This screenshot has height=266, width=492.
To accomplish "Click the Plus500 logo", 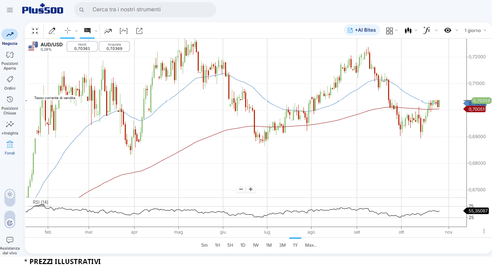I will (x=42, y=9).
